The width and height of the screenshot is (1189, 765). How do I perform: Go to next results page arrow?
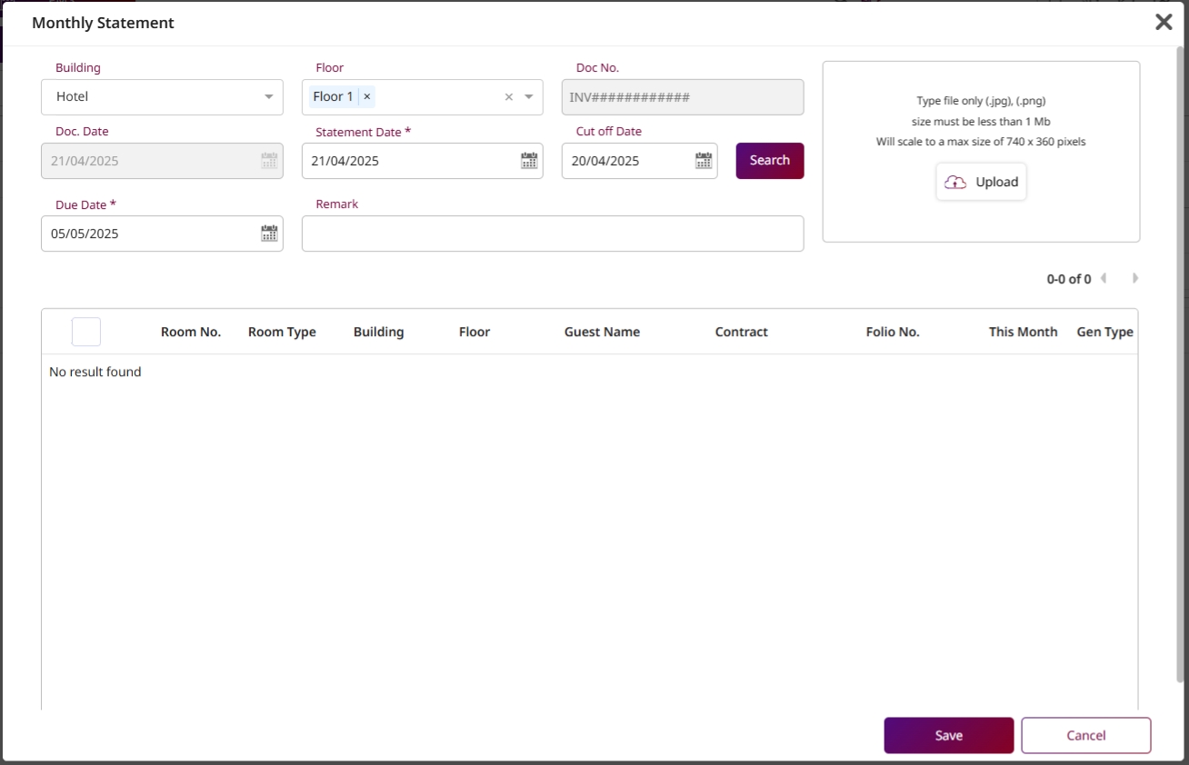click(x=1134, y=279)
